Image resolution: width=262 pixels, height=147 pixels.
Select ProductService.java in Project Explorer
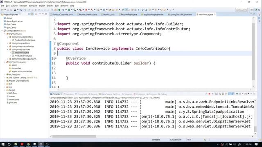tap(23, 56)
